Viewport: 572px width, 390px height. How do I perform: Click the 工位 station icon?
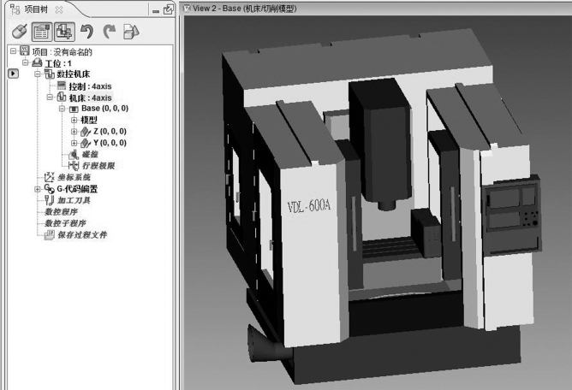coord(37,62)
